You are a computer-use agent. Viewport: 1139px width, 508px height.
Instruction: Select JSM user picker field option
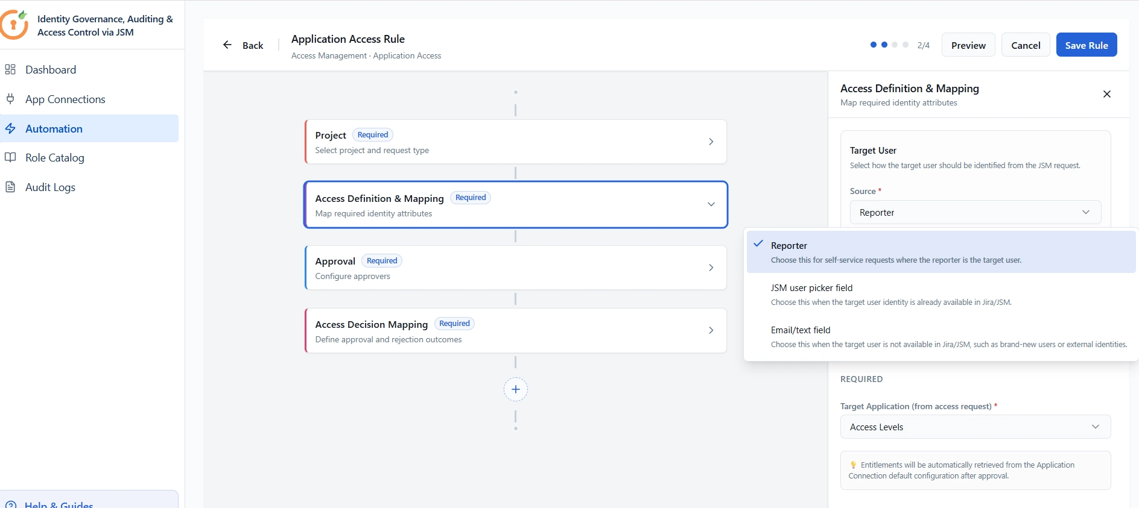[x=941, y=294]
